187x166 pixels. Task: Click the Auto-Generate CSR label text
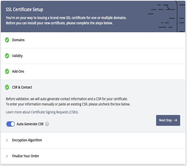click(x=30, y=124)
